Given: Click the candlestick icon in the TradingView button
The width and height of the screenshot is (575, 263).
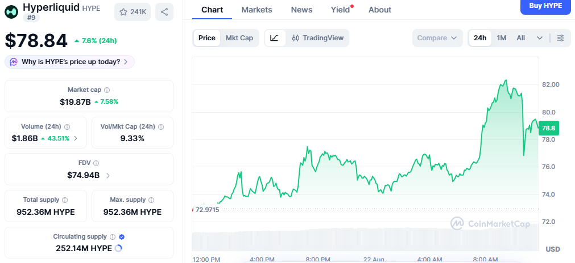Looking at the screenshot, I should [x=296, y=38].
